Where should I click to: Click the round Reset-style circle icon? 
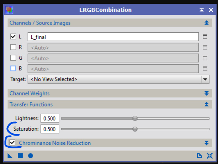(x=31, y=155)
